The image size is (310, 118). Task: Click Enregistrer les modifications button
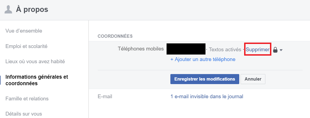[205, 79]
